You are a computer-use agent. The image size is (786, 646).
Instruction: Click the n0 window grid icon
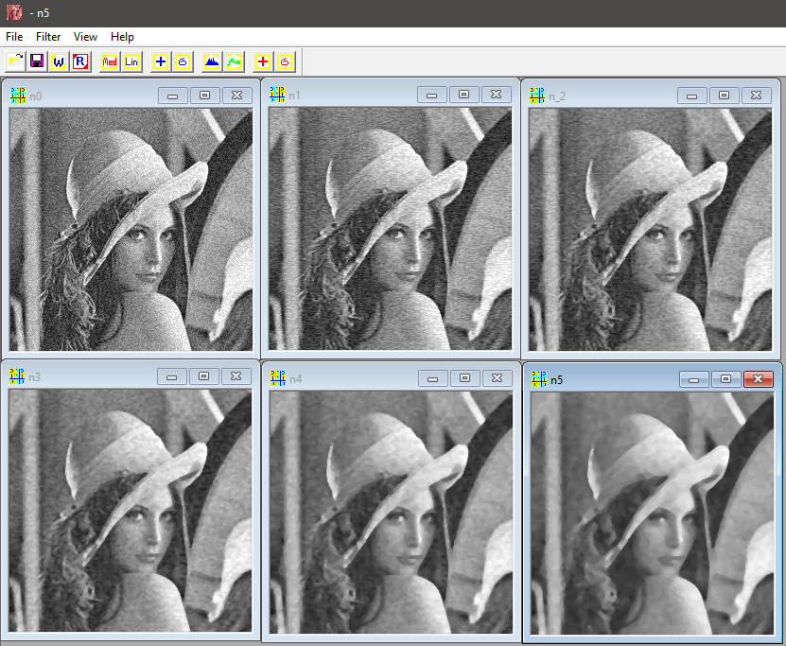pyautogui.click(x=18, y=96)
